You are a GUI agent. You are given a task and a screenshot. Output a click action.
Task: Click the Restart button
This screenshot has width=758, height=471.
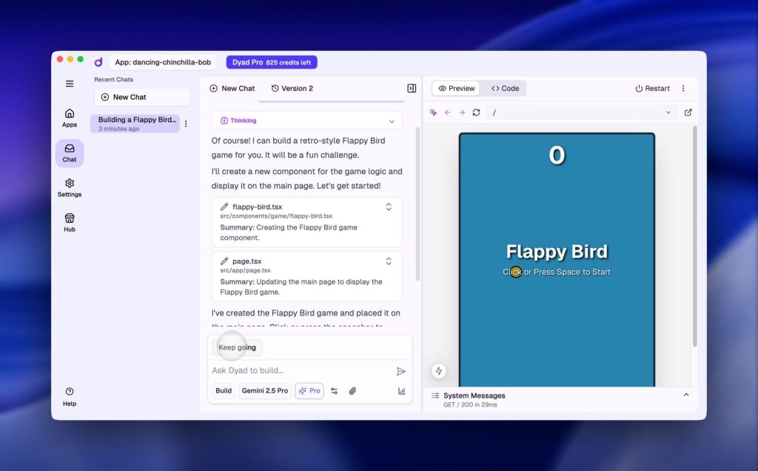tap(652, 88)
